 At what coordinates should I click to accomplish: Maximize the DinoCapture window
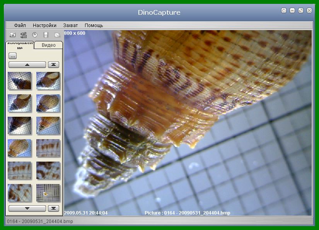click(301, 10)
